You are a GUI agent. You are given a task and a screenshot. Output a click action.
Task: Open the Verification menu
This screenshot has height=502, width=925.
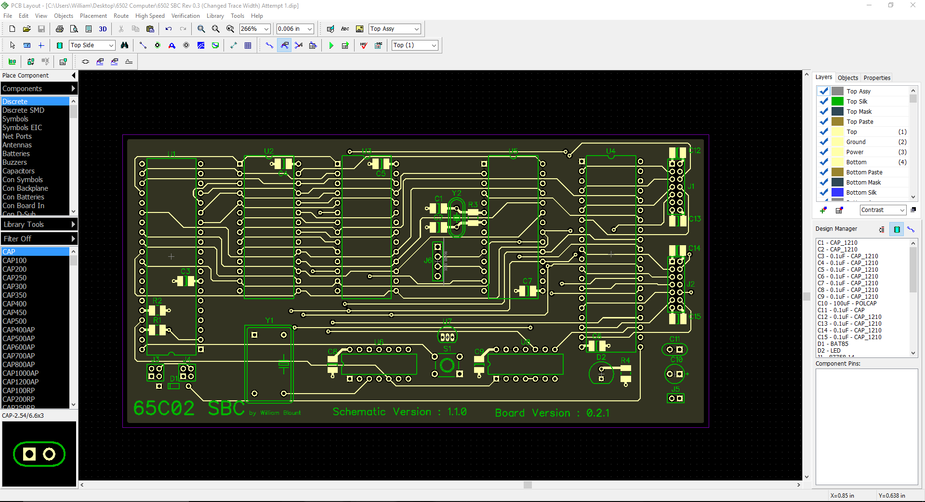click(x=185, y=16)
